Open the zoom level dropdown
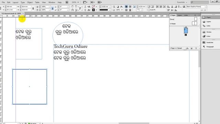 click(78, 2)
